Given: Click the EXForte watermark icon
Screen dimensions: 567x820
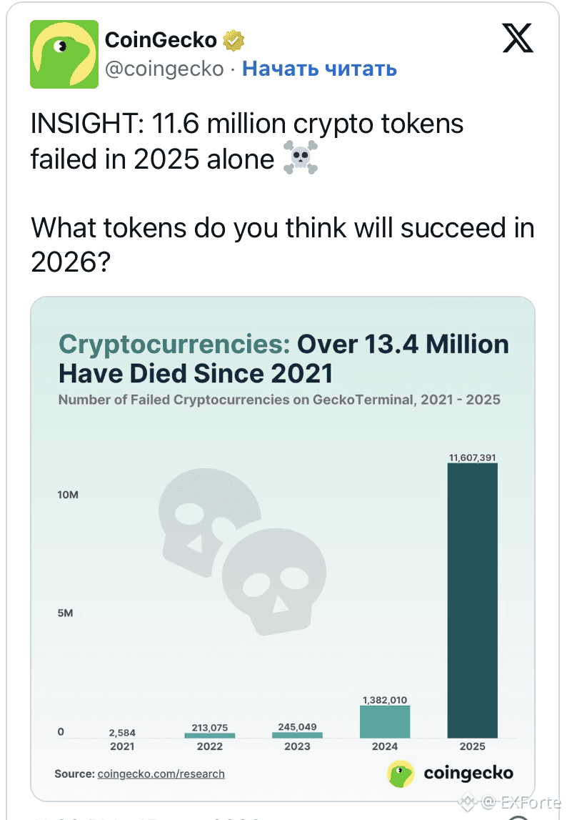Looking at the screenshot, I should 469,802.
